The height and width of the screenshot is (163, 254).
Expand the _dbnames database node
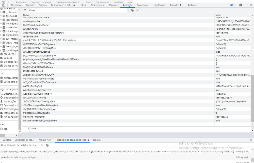(x=1, y=12)
